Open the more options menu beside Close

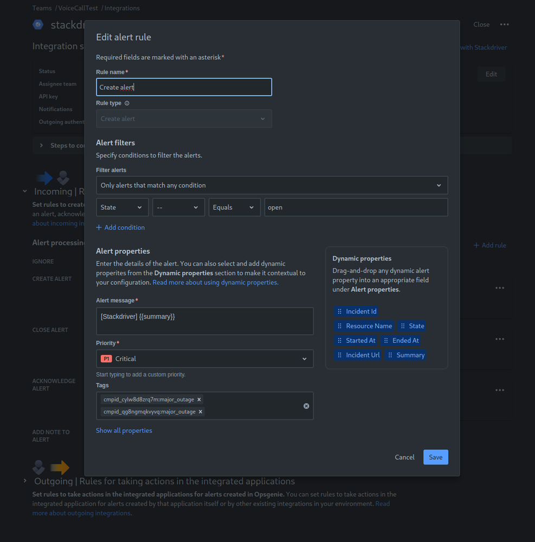504,24
